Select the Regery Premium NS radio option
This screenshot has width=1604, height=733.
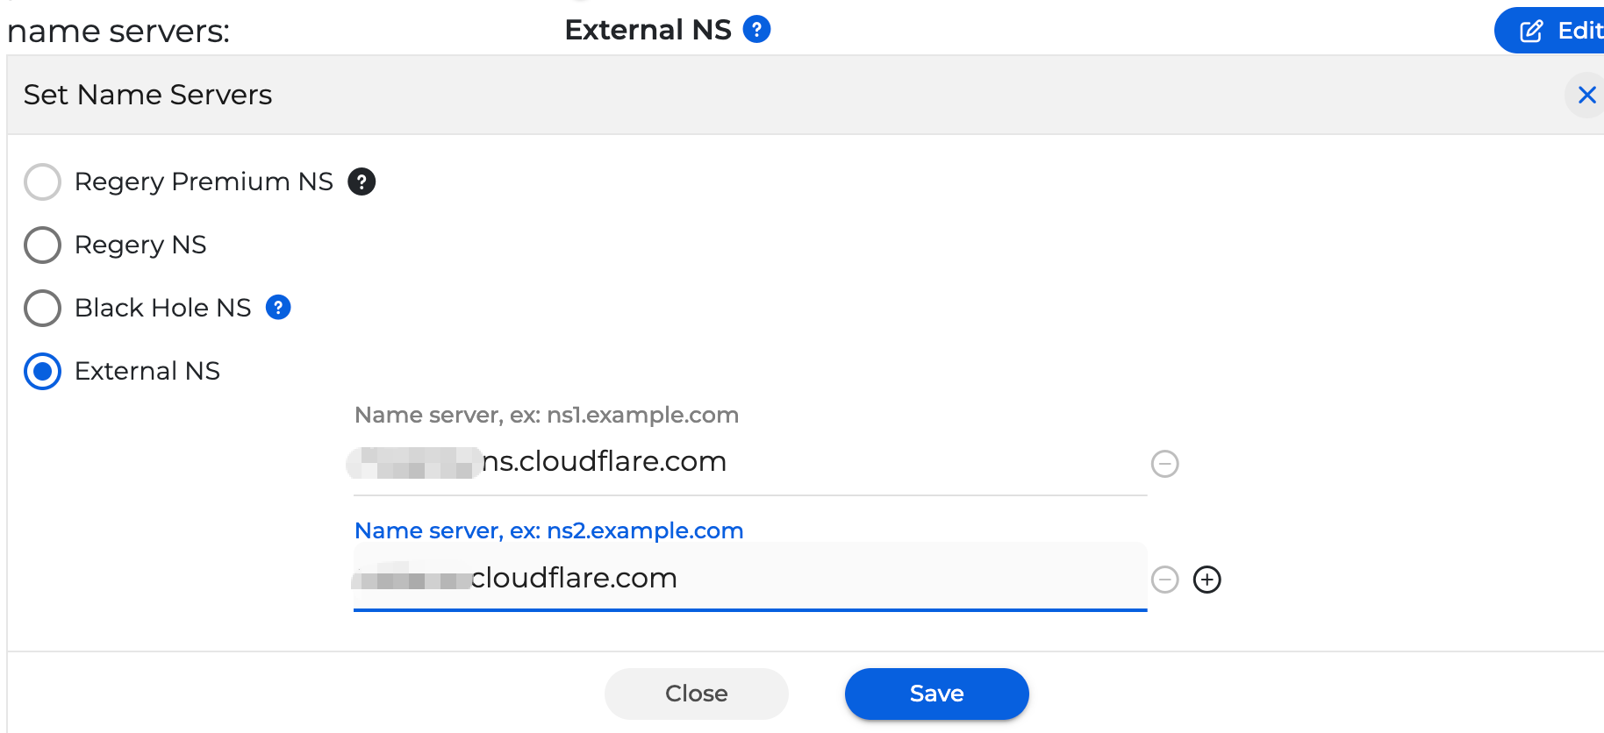coord(43,182)
